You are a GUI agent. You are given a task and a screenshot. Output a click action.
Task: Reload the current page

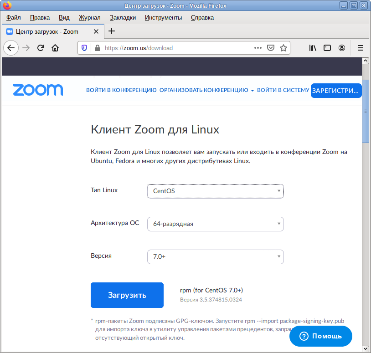pos(41,48)
